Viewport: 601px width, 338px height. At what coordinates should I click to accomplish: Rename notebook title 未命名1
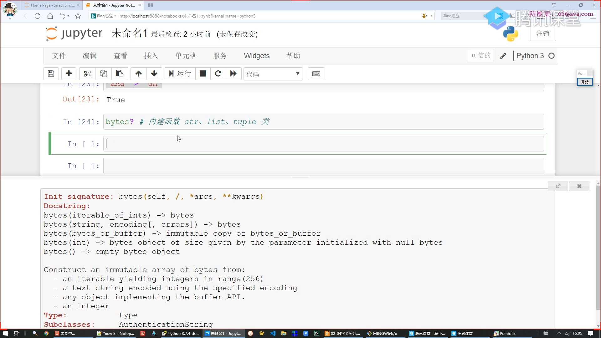click(x=130, y=33)
